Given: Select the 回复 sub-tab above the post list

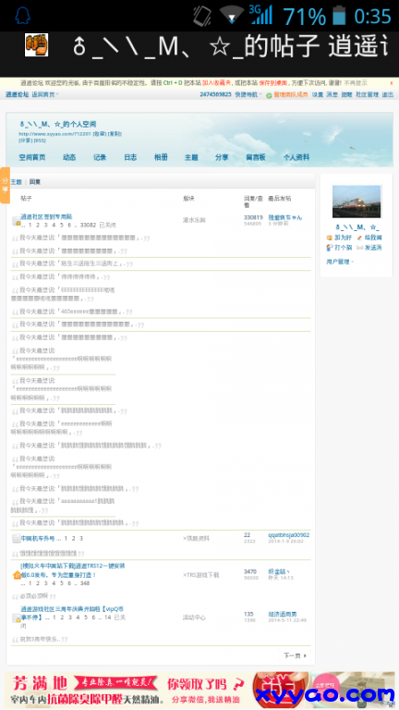Looking at the screenshot, I should 35,182.
